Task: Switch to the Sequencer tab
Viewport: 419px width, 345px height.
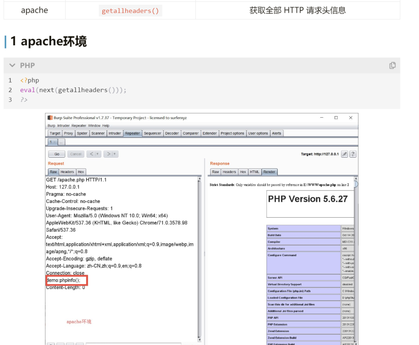Action: (x=152, y=133)
